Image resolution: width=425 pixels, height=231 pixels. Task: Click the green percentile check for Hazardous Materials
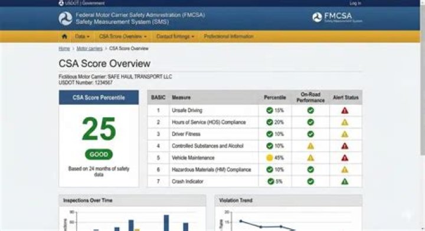tap(269, 170)
